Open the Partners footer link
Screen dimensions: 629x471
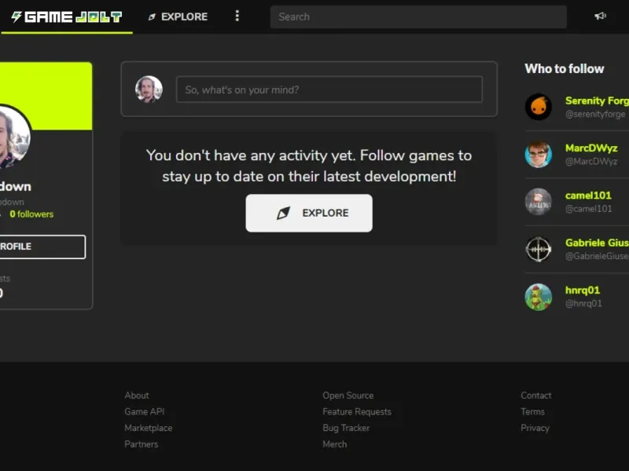click(x=142, y=444)
